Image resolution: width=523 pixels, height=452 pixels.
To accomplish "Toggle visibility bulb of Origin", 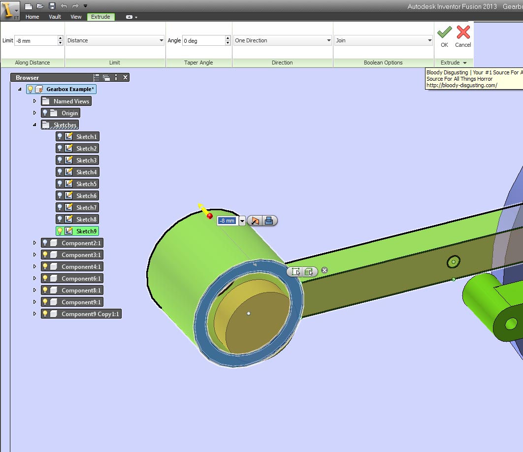I will coord(45,113).
